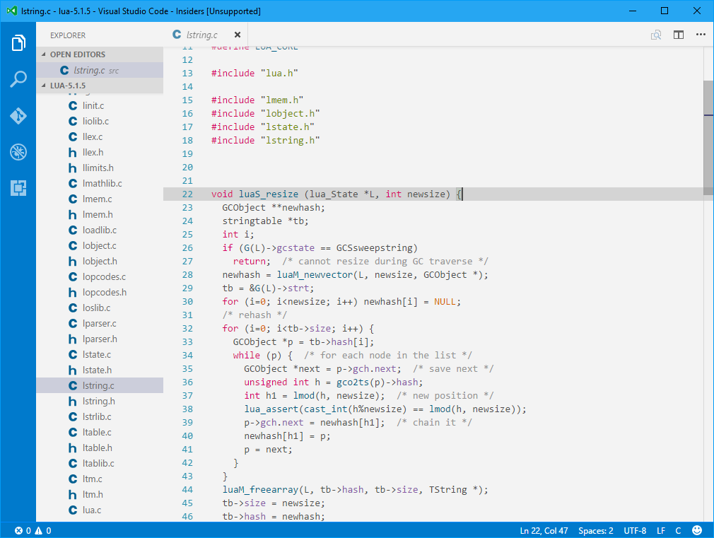Viewport: 714px width, 538px height.
Task: Open lparser.h in the file tree
Action: click(100, 339)
